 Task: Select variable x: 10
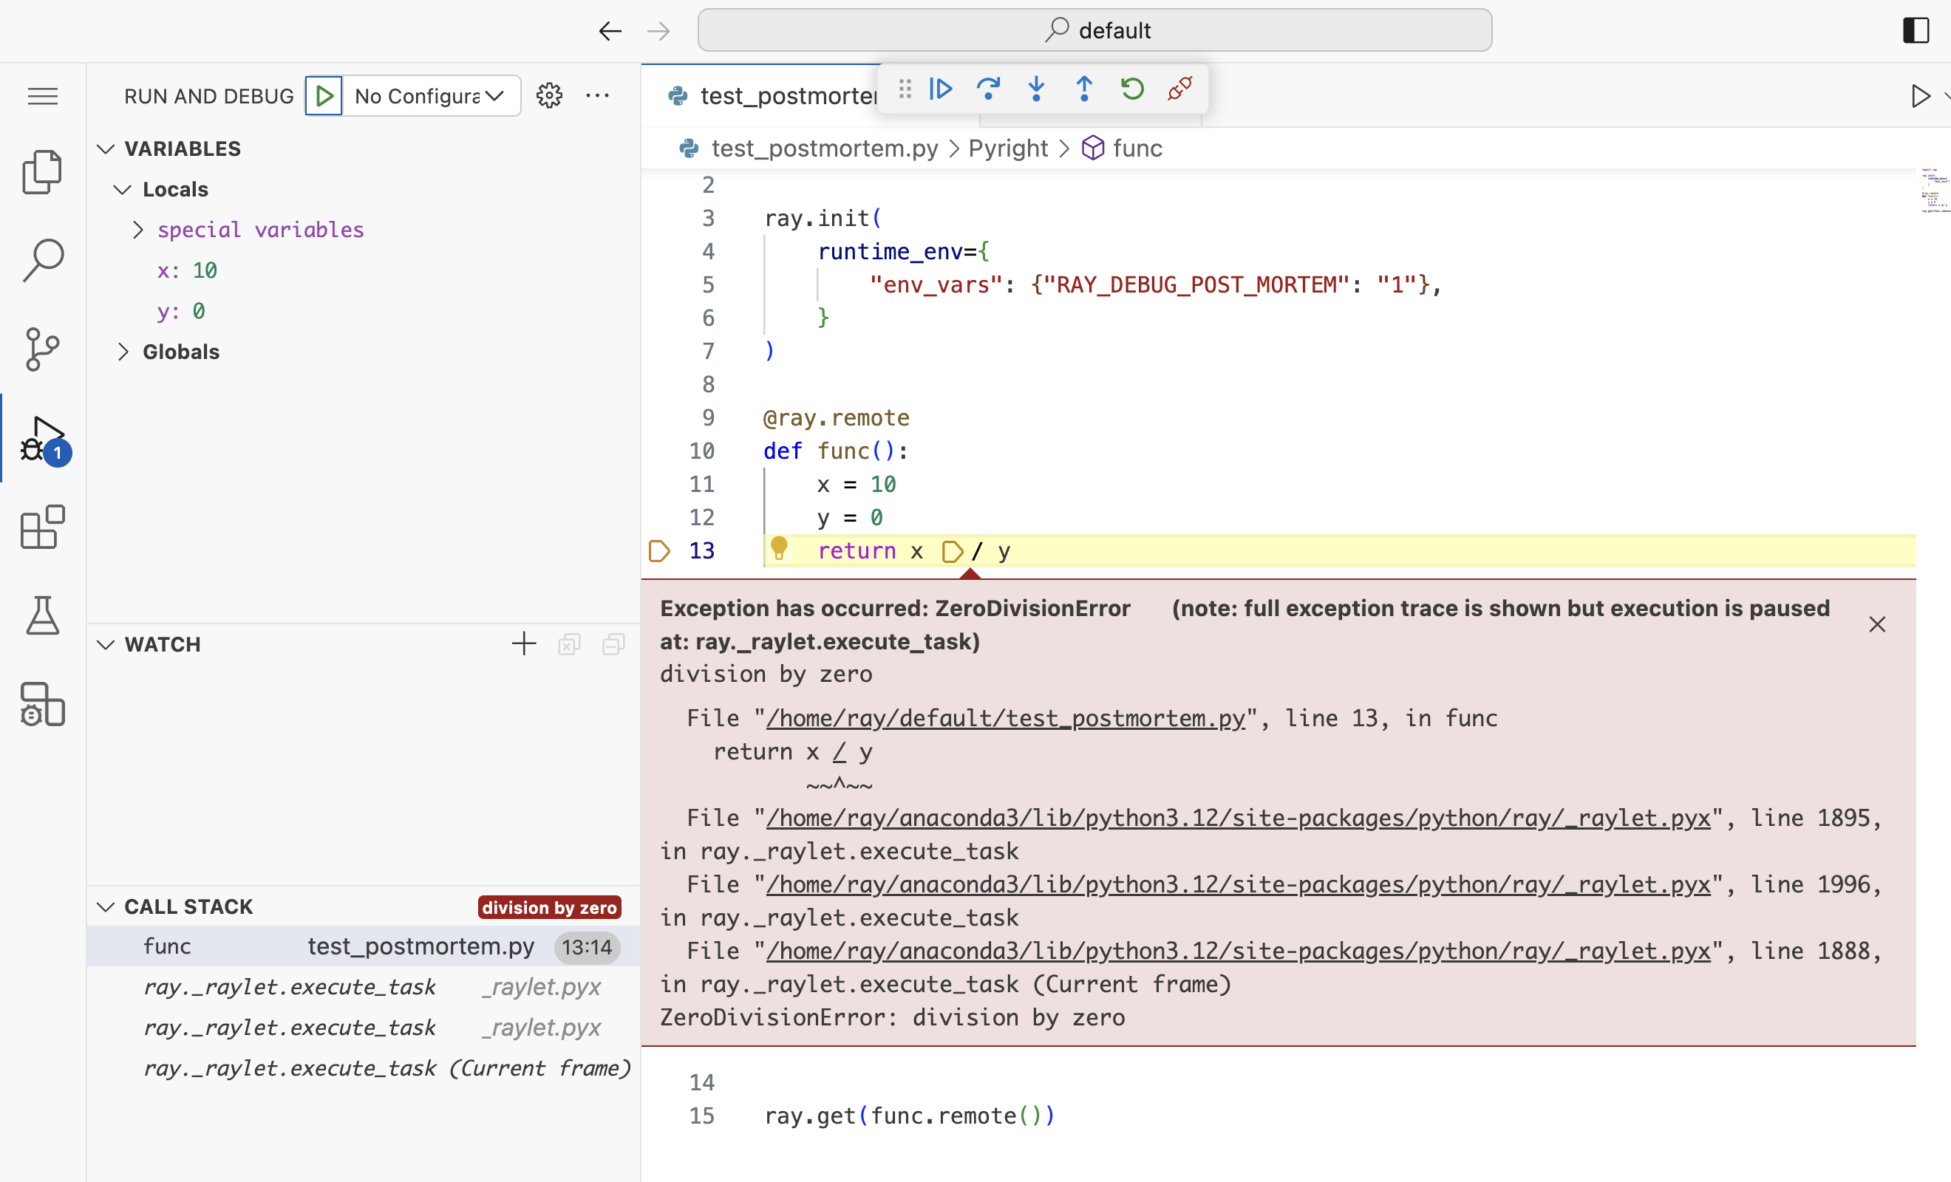click(x=363, y=270)
